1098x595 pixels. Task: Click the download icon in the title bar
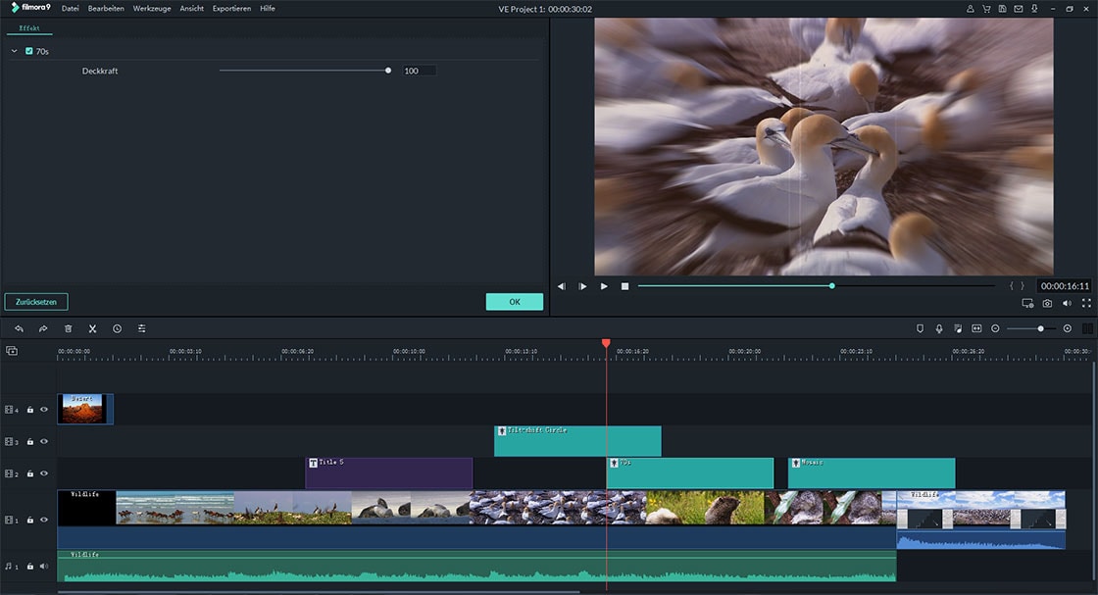coord(1034,9)
